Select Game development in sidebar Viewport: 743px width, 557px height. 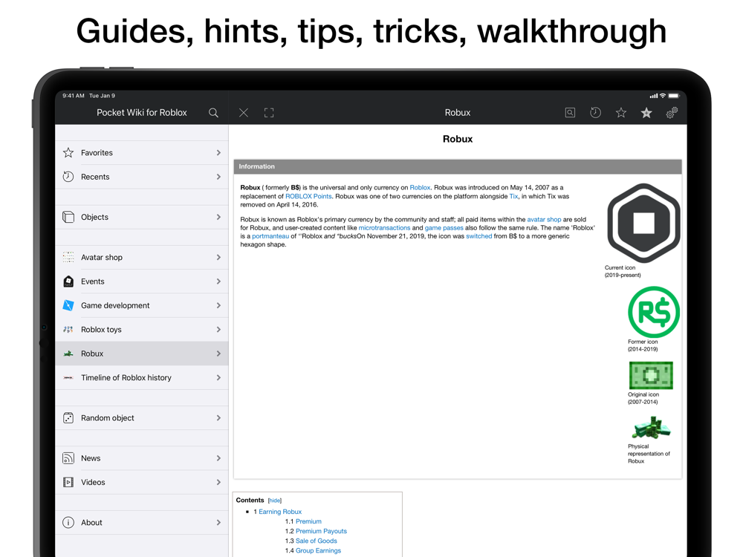(142, 305)
